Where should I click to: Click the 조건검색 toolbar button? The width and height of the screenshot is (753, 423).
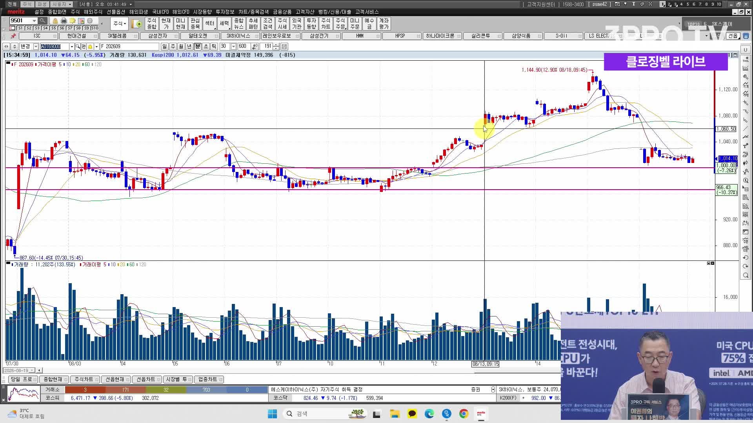click(x=267, y=24)
